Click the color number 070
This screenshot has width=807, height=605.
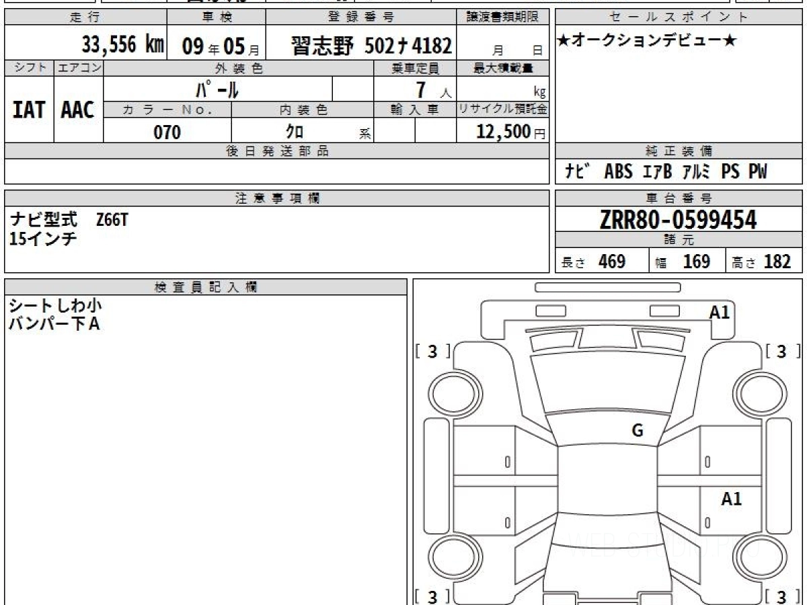coord(167,132)
